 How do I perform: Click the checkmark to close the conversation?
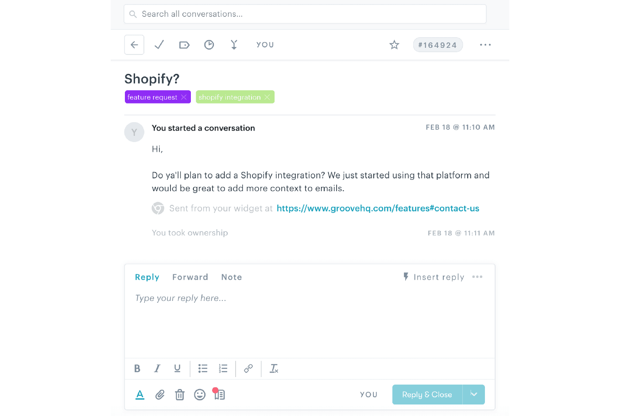pyautogui.click(x=159, y=44)
